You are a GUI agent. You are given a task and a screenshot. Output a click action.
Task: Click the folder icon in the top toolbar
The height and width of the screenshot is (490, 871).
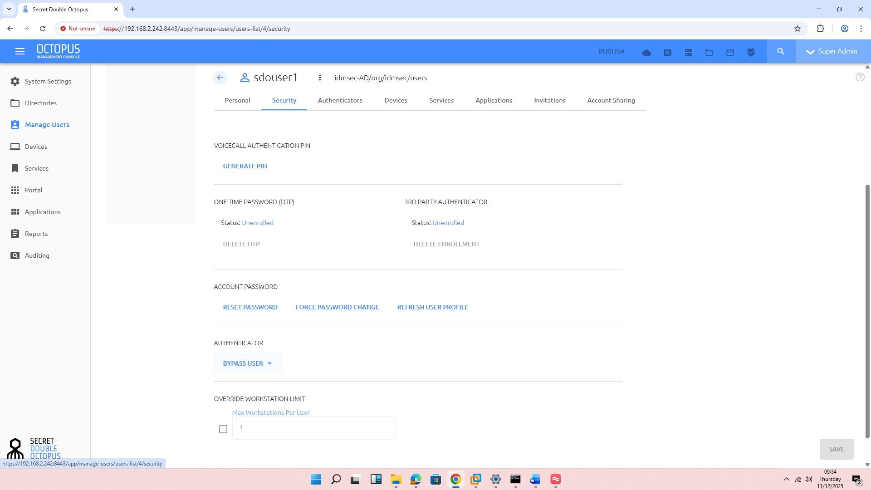point(709,52)
